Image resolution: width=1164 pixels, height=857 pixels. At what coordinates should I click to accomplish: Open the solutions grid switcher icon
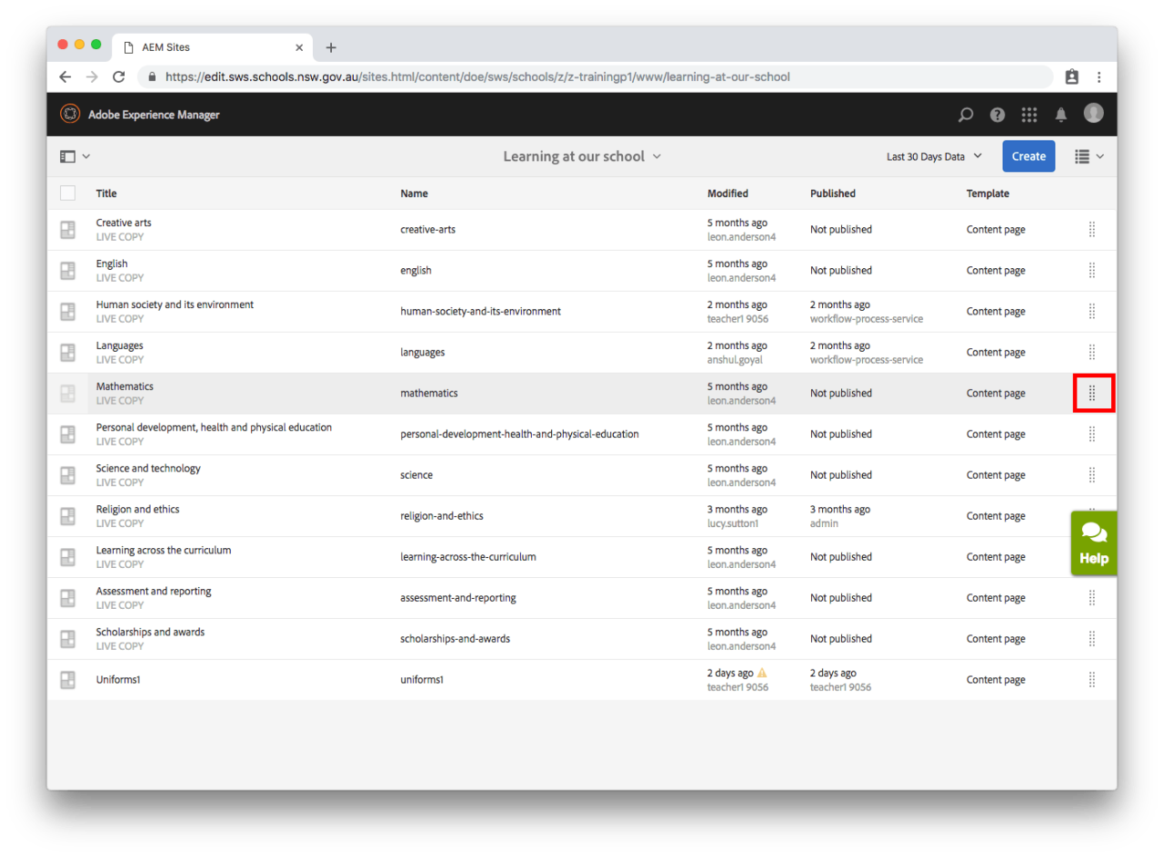[1029, 115]
